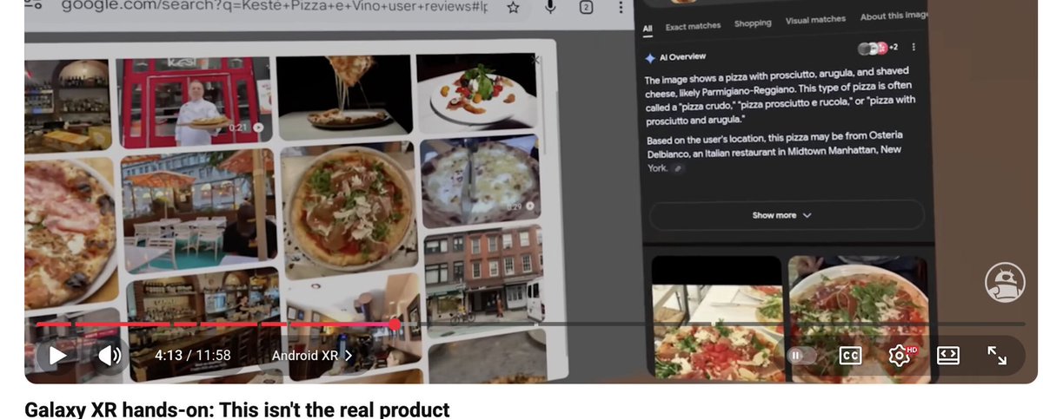Click link chip after 'New York.'

click(679, 169)
